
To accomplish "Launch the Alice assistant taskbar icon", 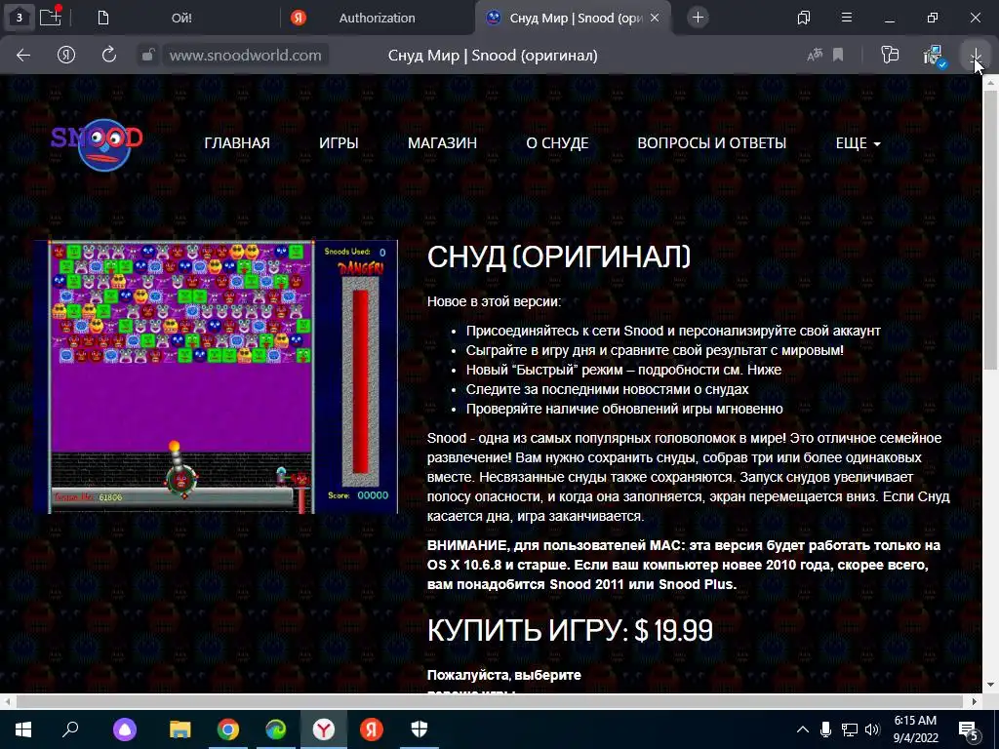I will (x=125, y=729).
